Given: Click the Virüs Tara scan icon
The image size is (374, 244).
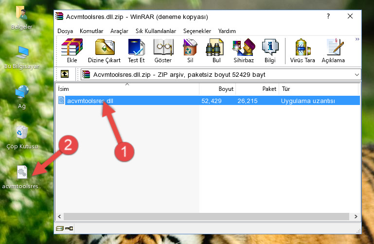Looking at the screenshot, I should [303, 51].
